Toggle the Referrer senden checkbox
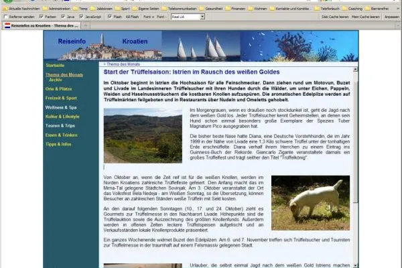This screenshot has width=402, height=268. click(6, 17)
